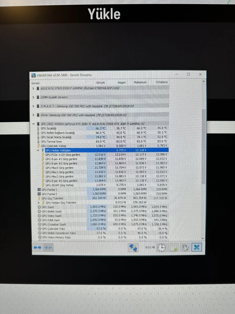Viewport: 235px width, 314px height.
Task: Select the GPU Video Motoru Yükü row
Action: [x=102, y=237]
